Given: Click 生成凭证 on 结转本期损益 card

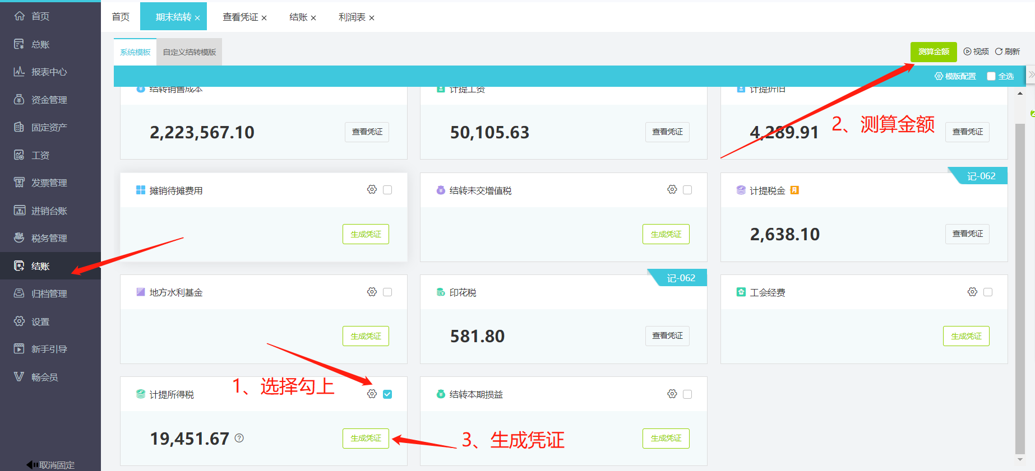Looking at the screenshot, I should [666, 438].
